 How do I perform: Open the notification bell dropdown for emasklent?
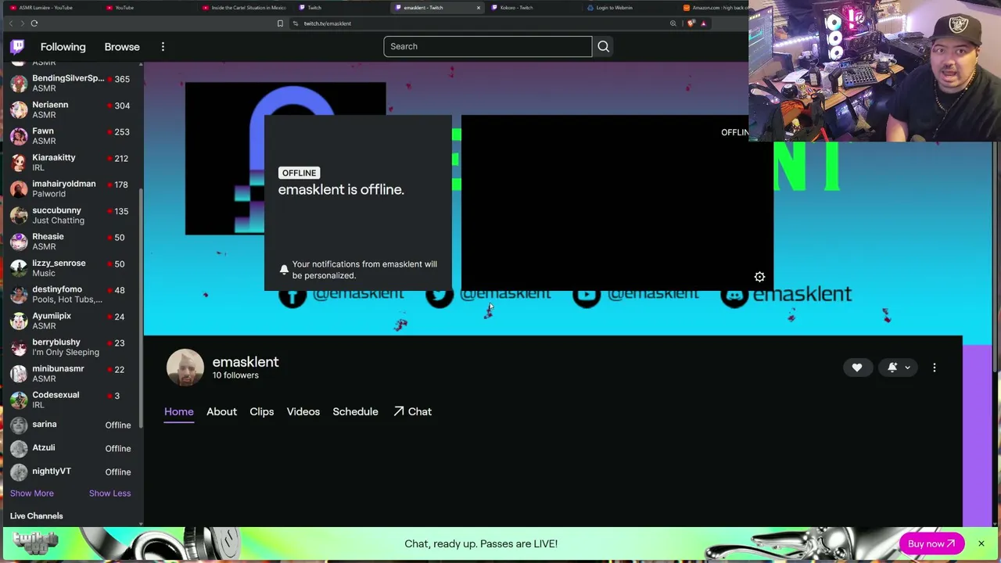(898, 368)
